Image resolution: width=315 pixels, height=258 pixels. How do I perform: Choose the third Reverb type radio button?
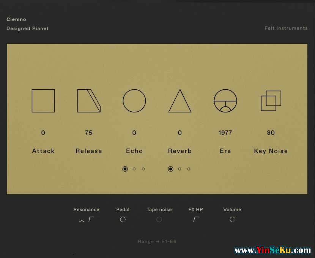tap(189, 169)
